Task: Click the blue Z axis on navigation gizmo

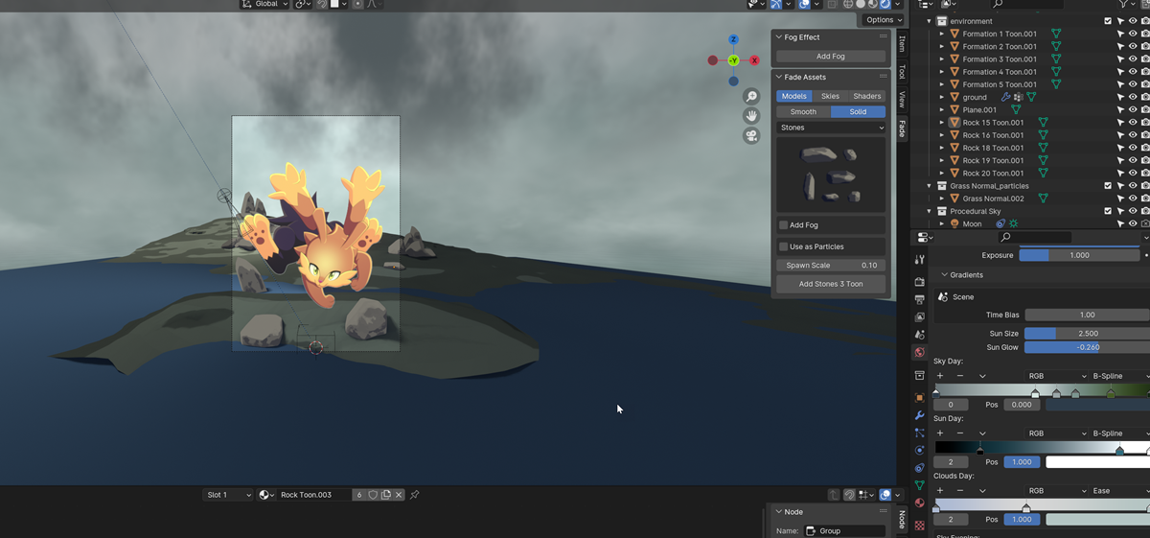Action: coord(733,40)
